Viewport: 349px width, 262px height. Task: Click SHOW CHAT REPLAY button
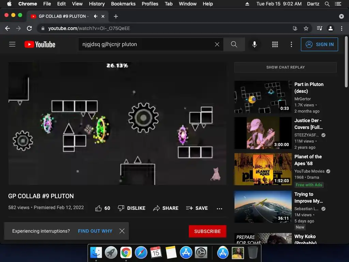click(x=286, y=67)
